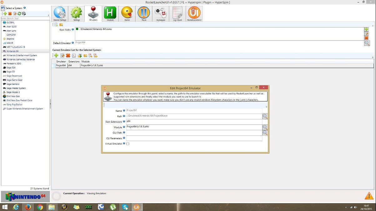Click info icon next to Rom Paths

point(73,29)
